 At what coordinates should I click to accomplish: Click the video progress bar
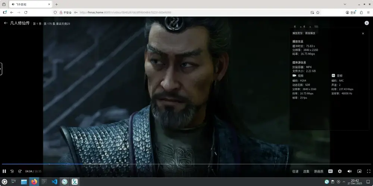[x=186, y=164]
